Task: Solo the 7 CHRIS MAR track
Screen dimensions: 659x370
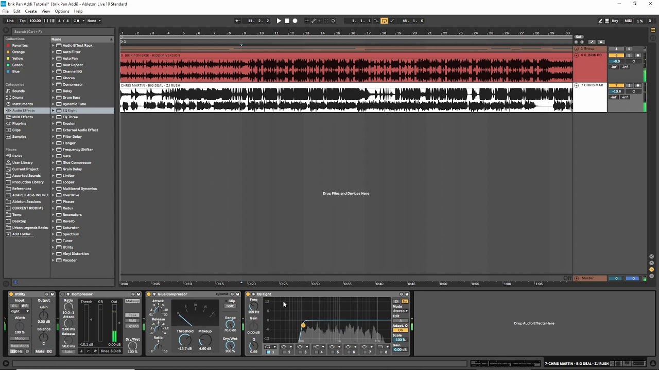Action: click(x=629, y=85)
